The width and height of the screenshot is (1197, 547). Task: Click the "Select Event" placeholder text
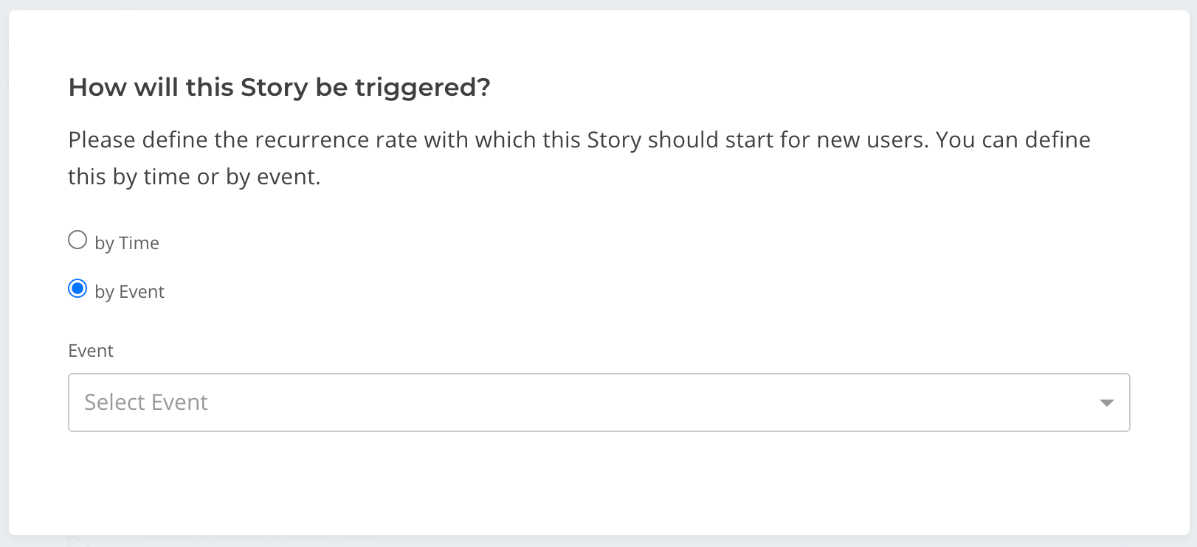pos(146,403)
